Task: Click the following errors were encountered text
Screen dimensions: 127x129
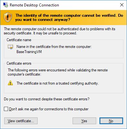Action: [58, 72]
